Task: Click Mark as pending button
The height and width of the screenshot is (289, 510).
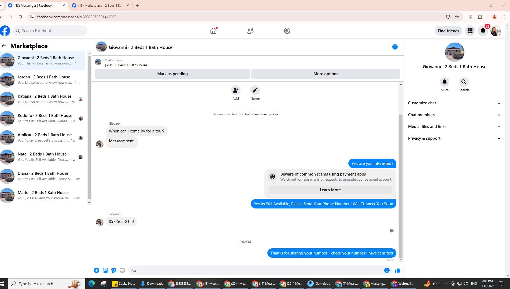Action: pyautogui.click(x=172, y=74)
